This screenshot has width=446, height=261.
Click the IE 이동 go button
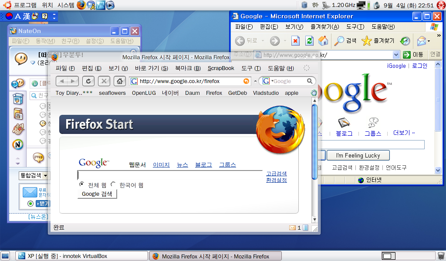413,54
